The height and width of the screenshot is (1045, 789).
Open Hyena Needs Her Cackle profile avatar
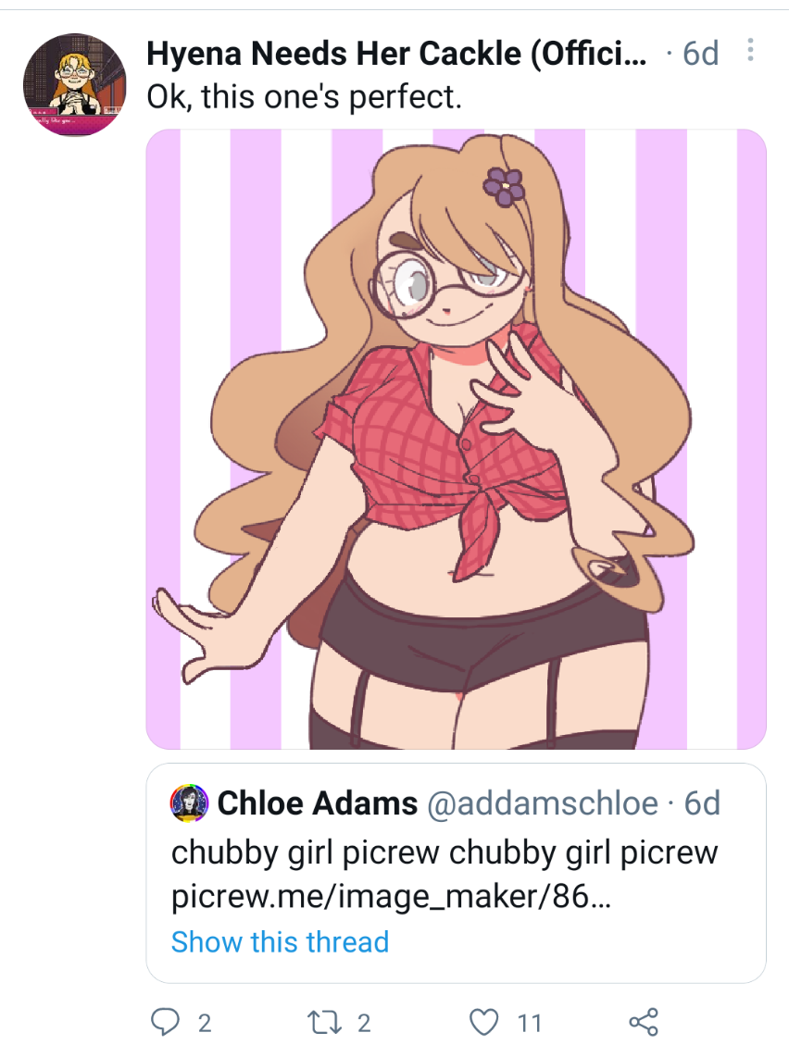point(75,84)
